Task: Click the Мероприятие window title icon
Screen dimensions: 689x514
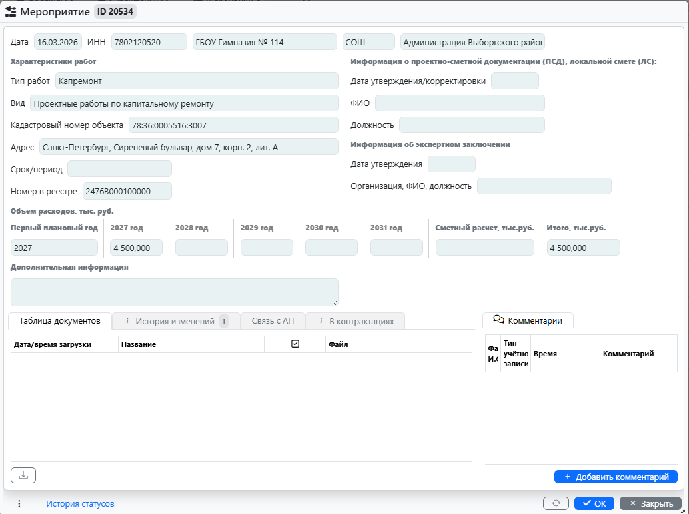Action: pyautogui.click(x=11, y=11)
